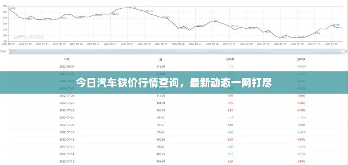348x165 pixels.
Task: Select the 2022-07-14 date cell
Action: click(x=66, y=154)
